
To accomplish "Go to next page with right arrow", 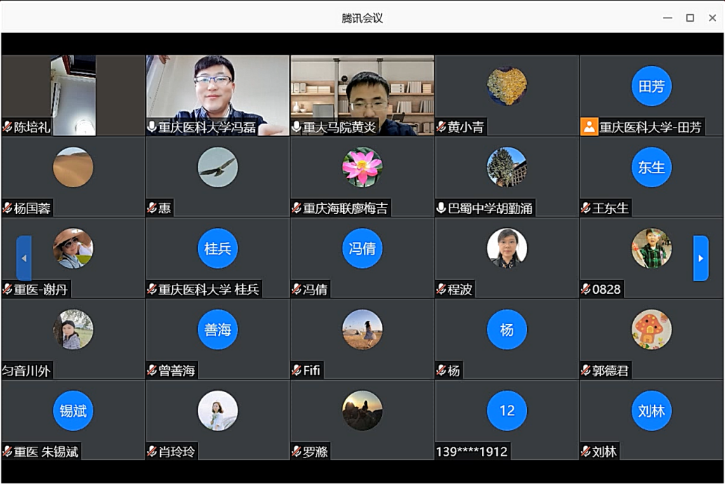I will pyautogui.click(x=700, y=258).
